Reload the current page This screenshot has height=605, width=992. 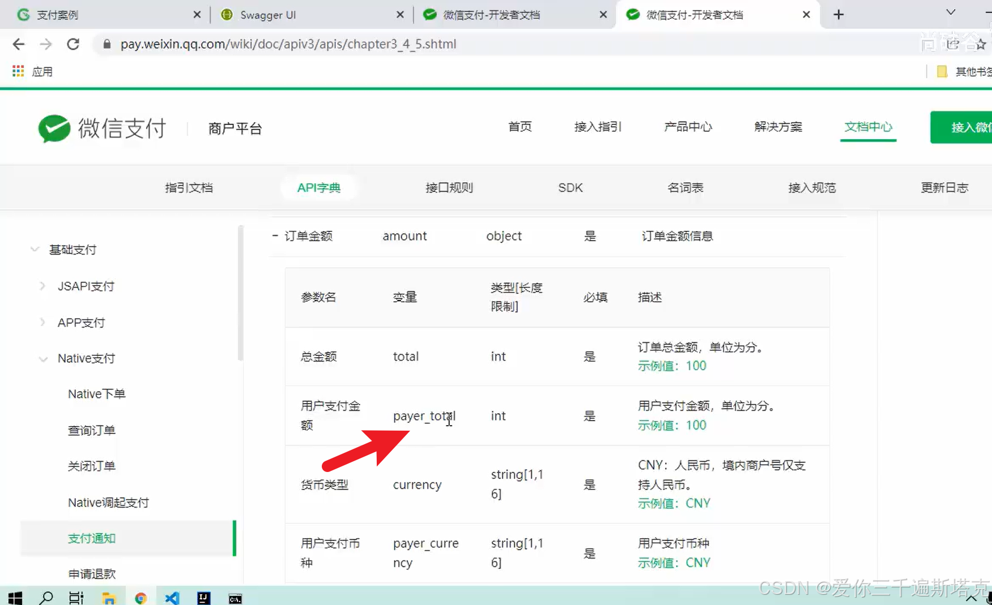coord(73,44)
